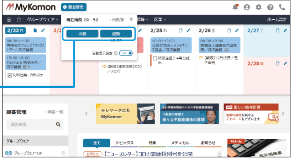Check the 研修企画3-4月分提出 checkbox

click(155, 58)
